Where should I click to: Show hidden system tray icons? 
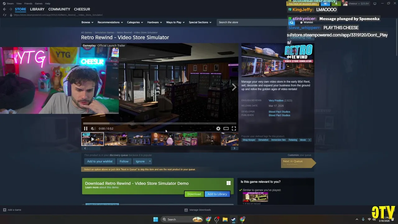(x=357, y=219)
